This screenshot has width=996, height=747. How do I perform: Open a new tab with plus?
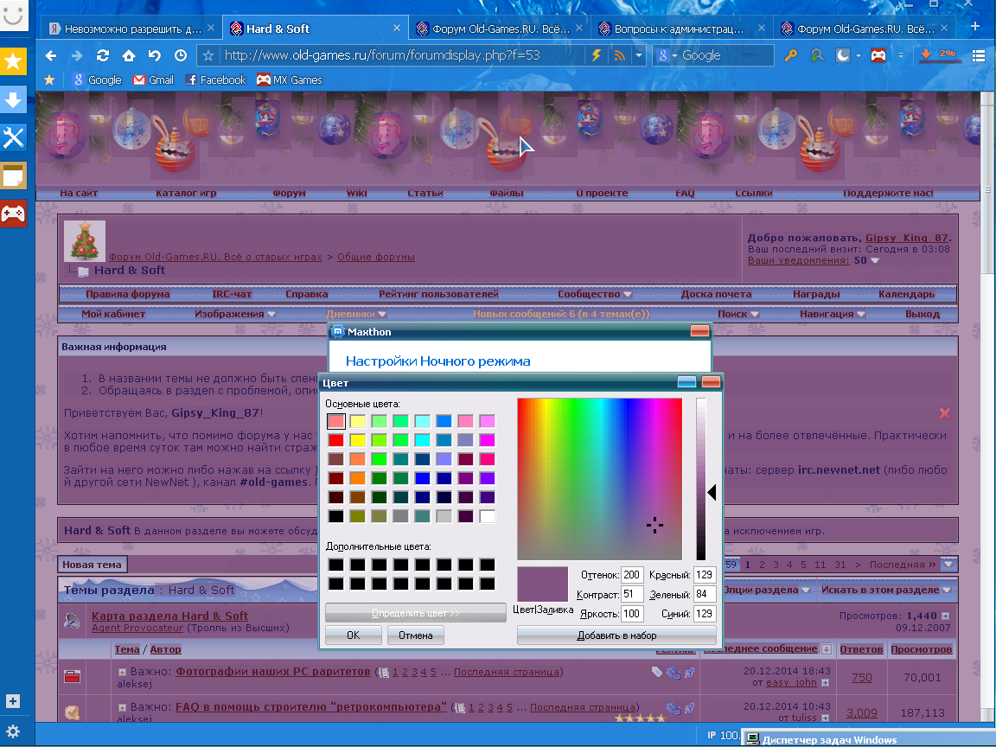pyautogui.click(x=975, y=27)
